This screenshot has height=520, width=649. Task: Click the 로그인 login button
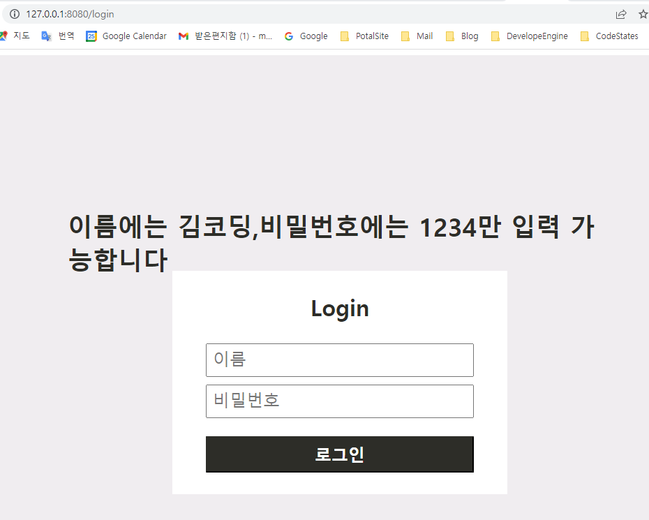click(x=340, y=454)
